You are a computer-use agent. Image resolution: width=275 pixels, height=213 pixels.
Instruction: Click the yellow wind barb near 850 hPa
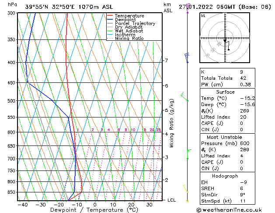[185, 188]
